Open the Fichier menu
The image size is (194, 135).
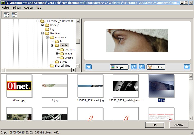coord(6,8)
